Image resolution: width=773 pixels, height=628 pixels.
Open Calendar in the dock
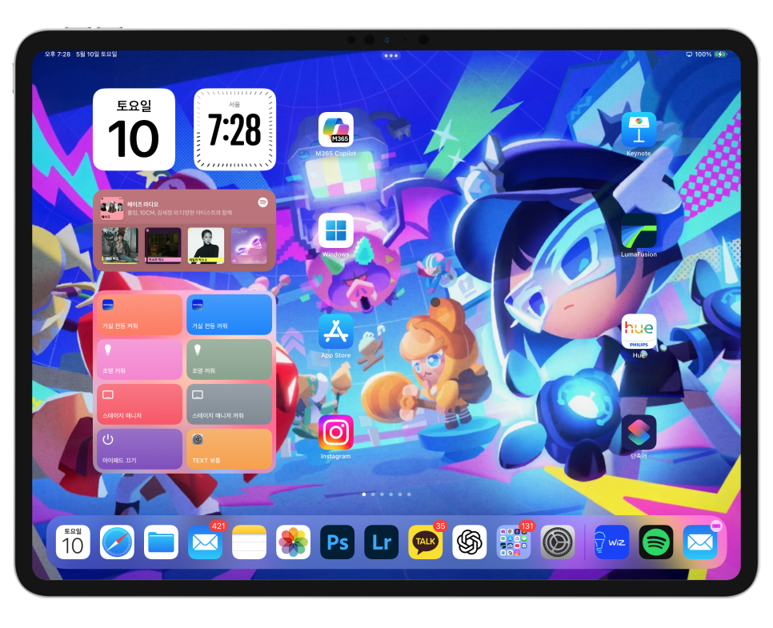(73, 542)
